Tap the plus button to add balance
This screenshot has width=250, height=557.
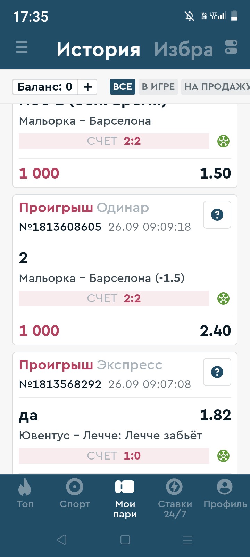point(87,87)
